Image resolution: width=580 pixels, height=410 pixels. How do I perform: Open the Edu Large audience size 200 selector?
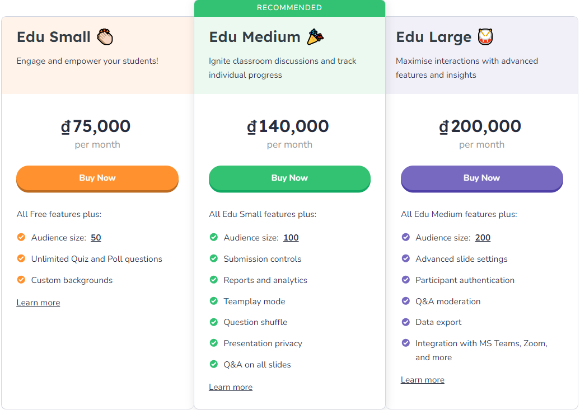tap(483, 238)
